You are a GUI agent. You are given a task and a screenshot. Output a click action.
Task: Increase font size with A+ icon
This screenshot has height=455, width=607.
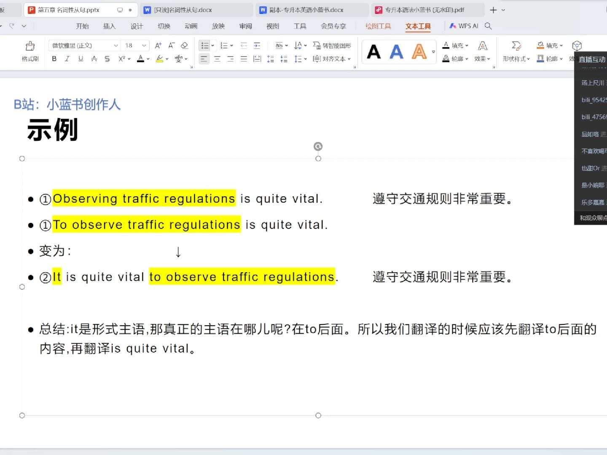158,45
